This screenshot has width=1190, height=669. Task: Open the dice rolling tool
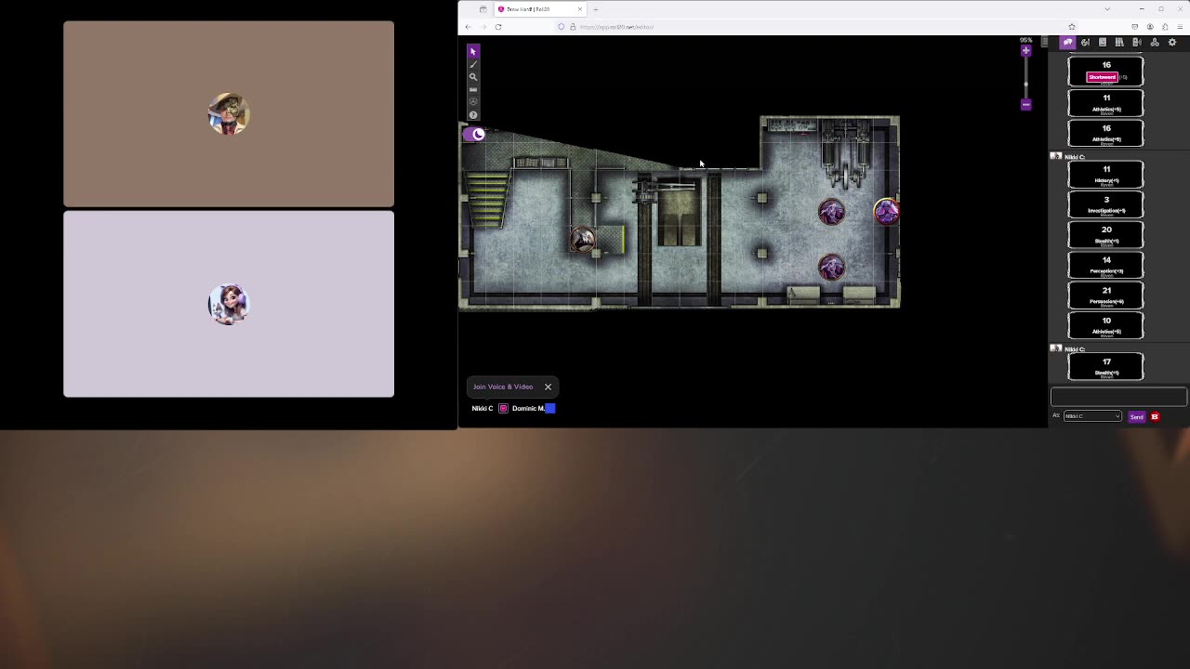pyautogui.click(x=473, y=102)
